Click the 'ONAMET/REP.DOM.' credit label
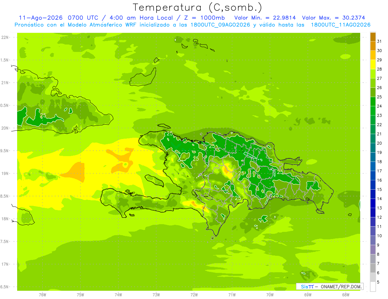Image resolution: width=388 pixels, height=299 pixels. tap(341, 286)
